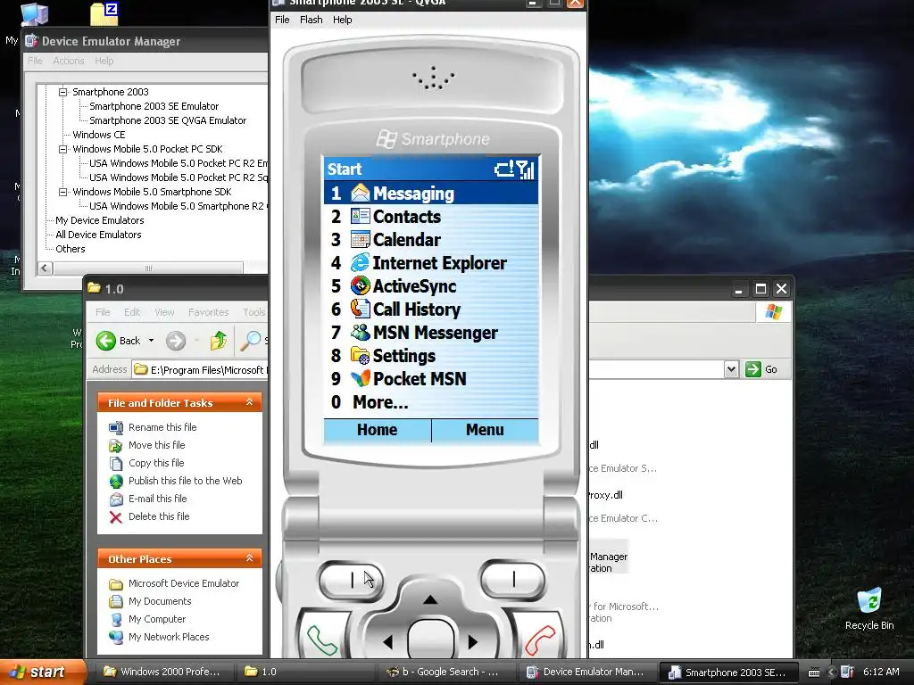Click the Up folder icon in the 1.0 Explorer
This screenshot has width=914, height=685.
tap(219, 341)
